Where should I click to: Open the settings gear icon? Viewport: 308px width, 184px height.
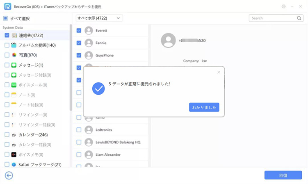284,7
